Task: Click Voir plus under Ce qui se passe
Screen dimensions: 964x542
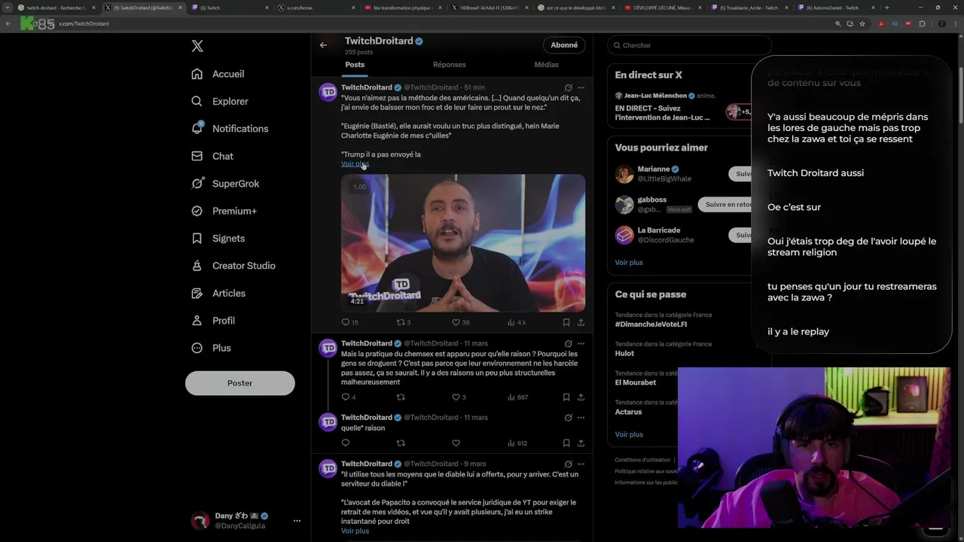Action: 629,434
